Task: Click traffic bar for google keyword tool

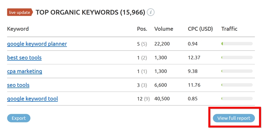Action: [x=237, y=99]
